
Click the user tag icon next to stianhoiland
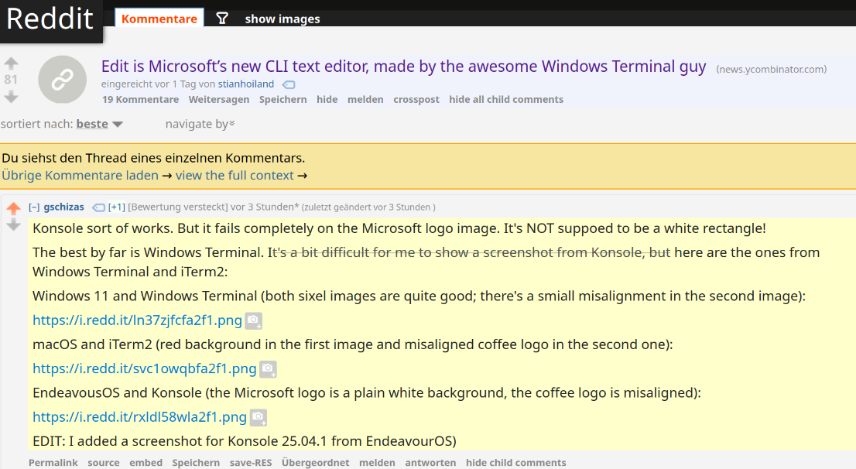[x=289, y=84]
